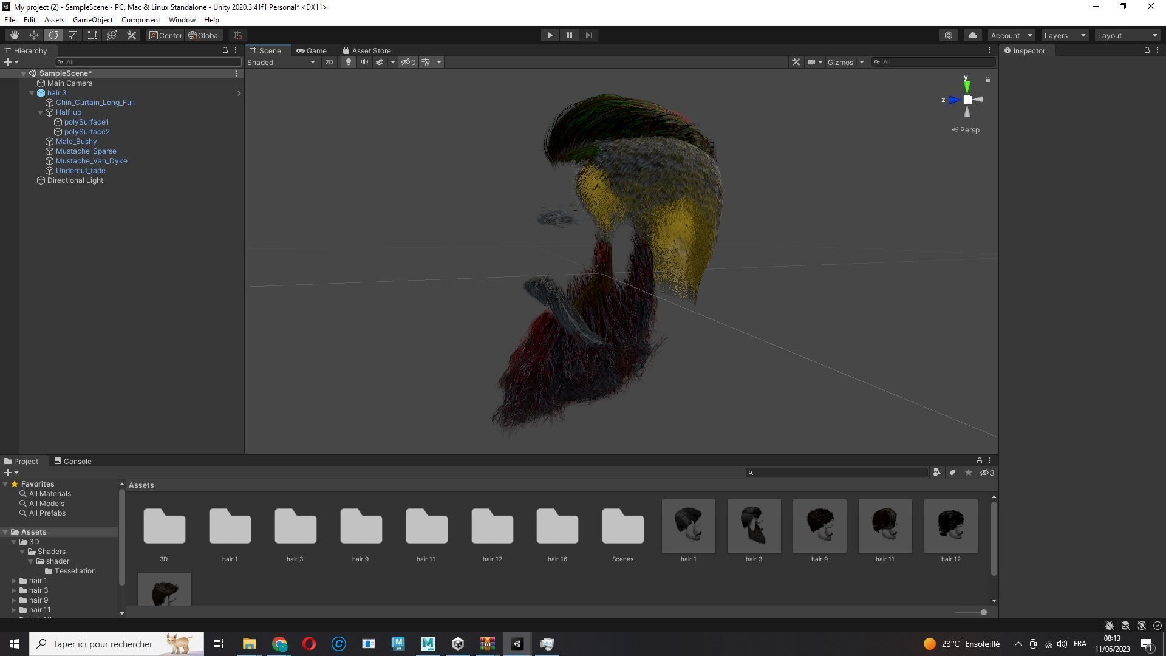Select the Rect Transform tool
1166x656 pixels.
(x=92, y=35)
